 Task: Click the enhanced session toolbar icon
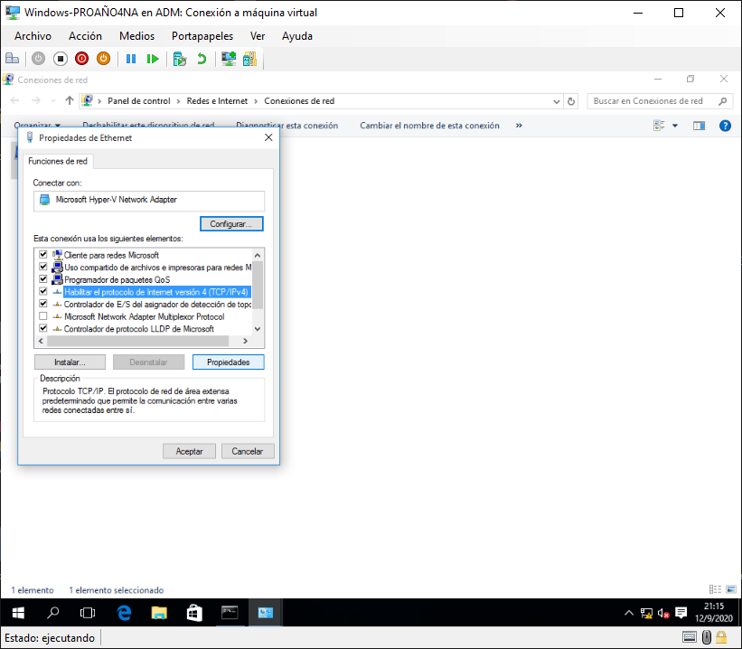[229, 59]
